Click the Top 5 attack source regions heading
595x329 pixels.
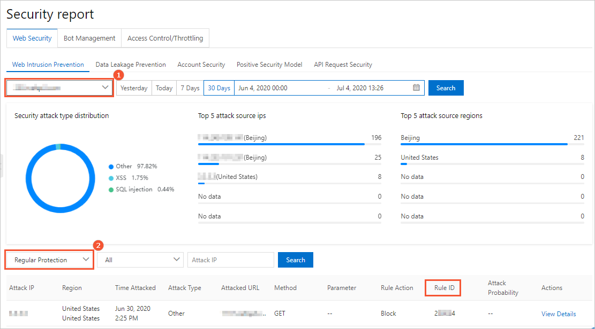tap(441, 116)
